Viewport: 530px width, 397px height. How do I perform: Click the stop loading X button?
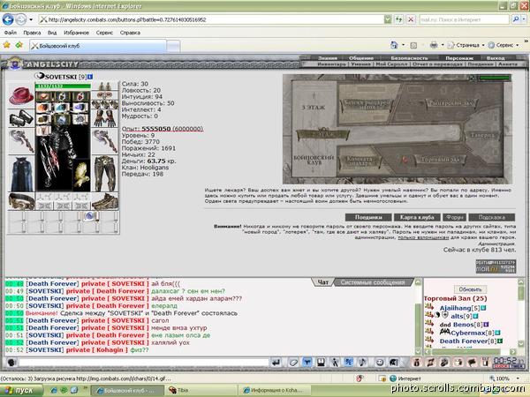tap(411, 19)
